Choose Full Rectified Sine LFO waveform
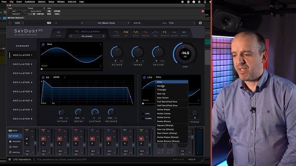 172,101
